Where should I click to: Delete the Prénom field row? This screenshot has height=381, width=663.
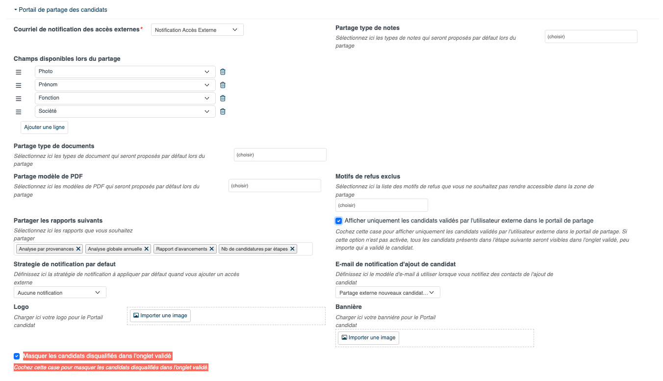pos(223,85)
